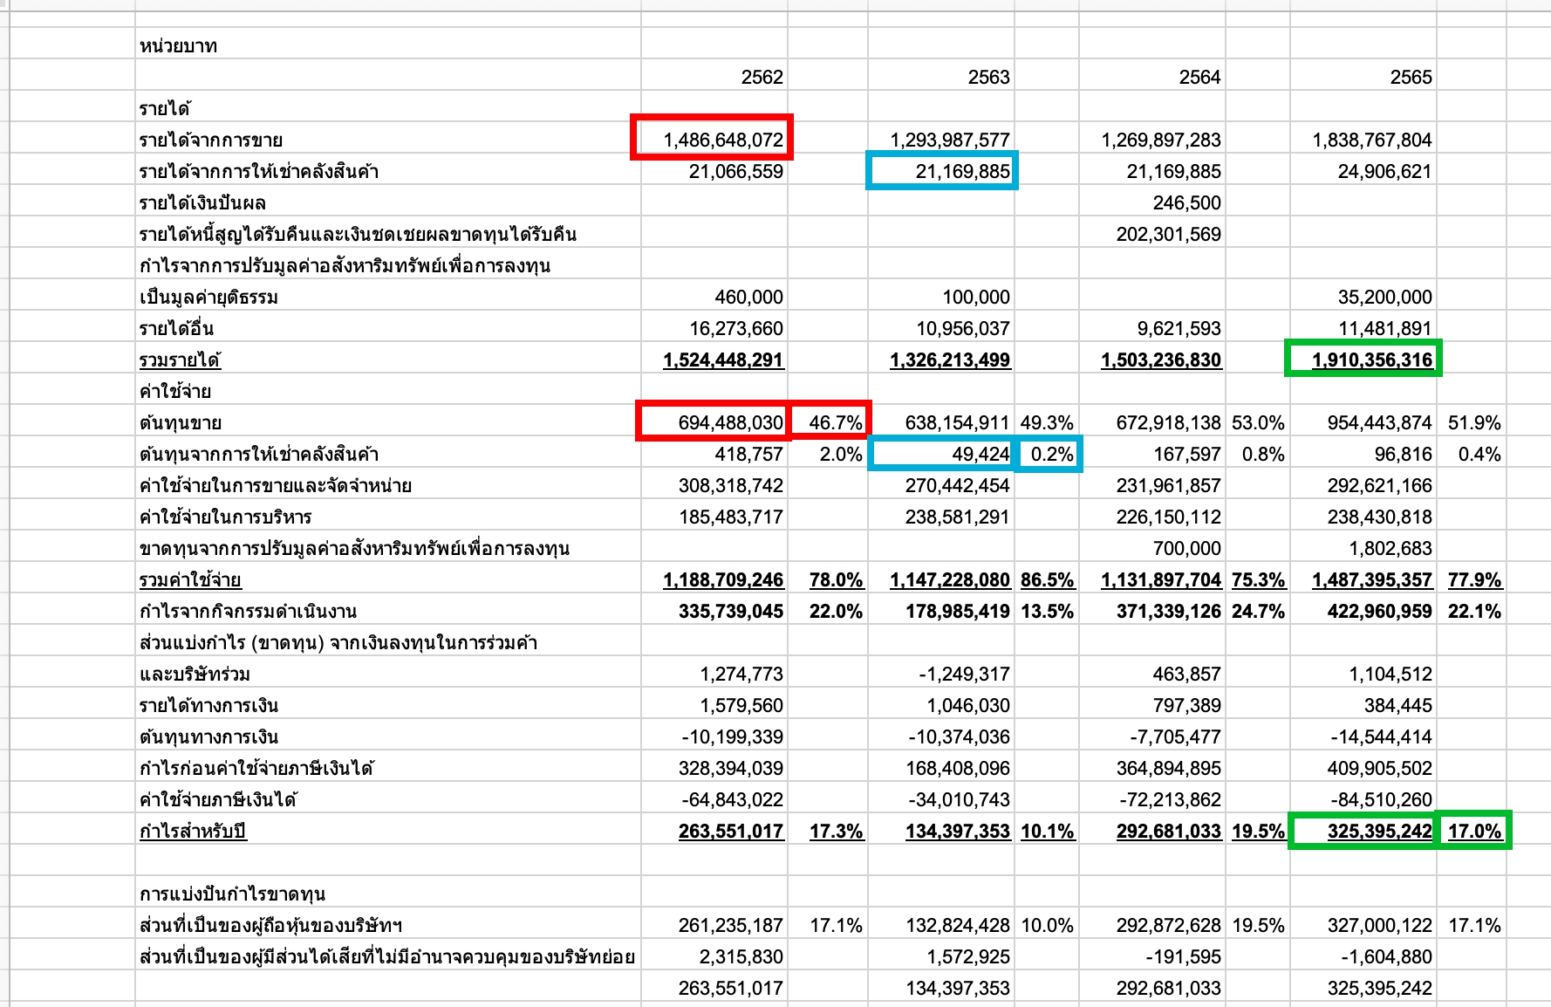1551x1007 pixels.
Task: Click the 10.1% net profit percentage
Action: pos(1047,831)
